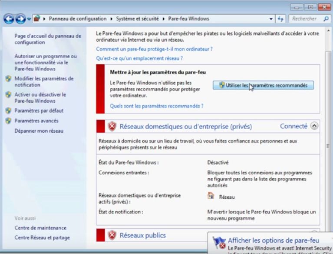Image resolution: width=333 pixels, height=254 pixels.
Task: Click 'Connexions entrantes :' label
Action: pos(124,173)
